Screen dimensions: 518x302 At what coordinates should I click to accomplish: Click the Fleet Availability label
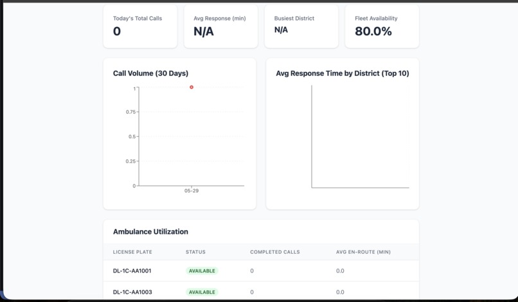click(376, 19)
